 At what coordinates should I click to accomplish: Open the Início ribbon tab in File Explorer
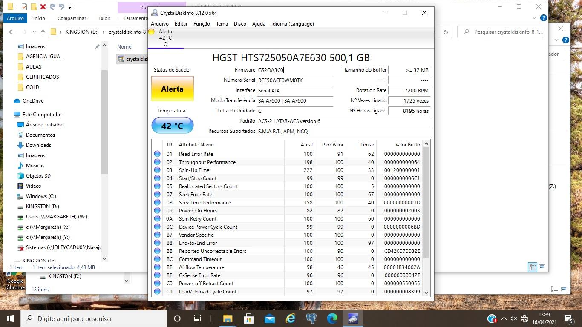pos(39,18)
